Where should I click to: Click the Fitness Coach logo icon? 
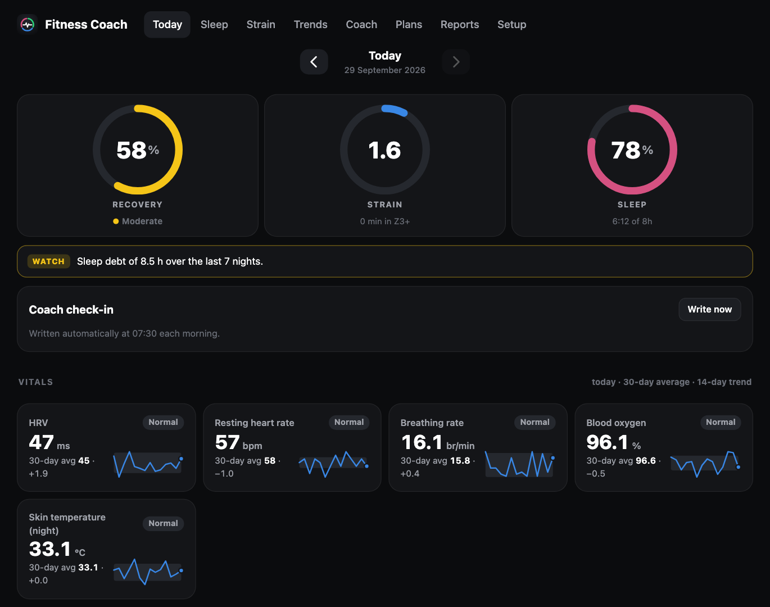(x=27, y=25)
